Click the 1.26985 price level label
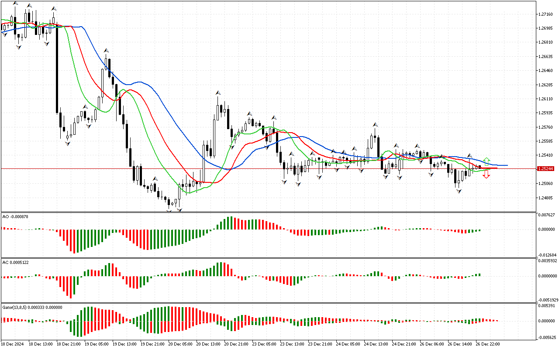The height and width of the screenshot is (349, 559). [x=546, y=28]
